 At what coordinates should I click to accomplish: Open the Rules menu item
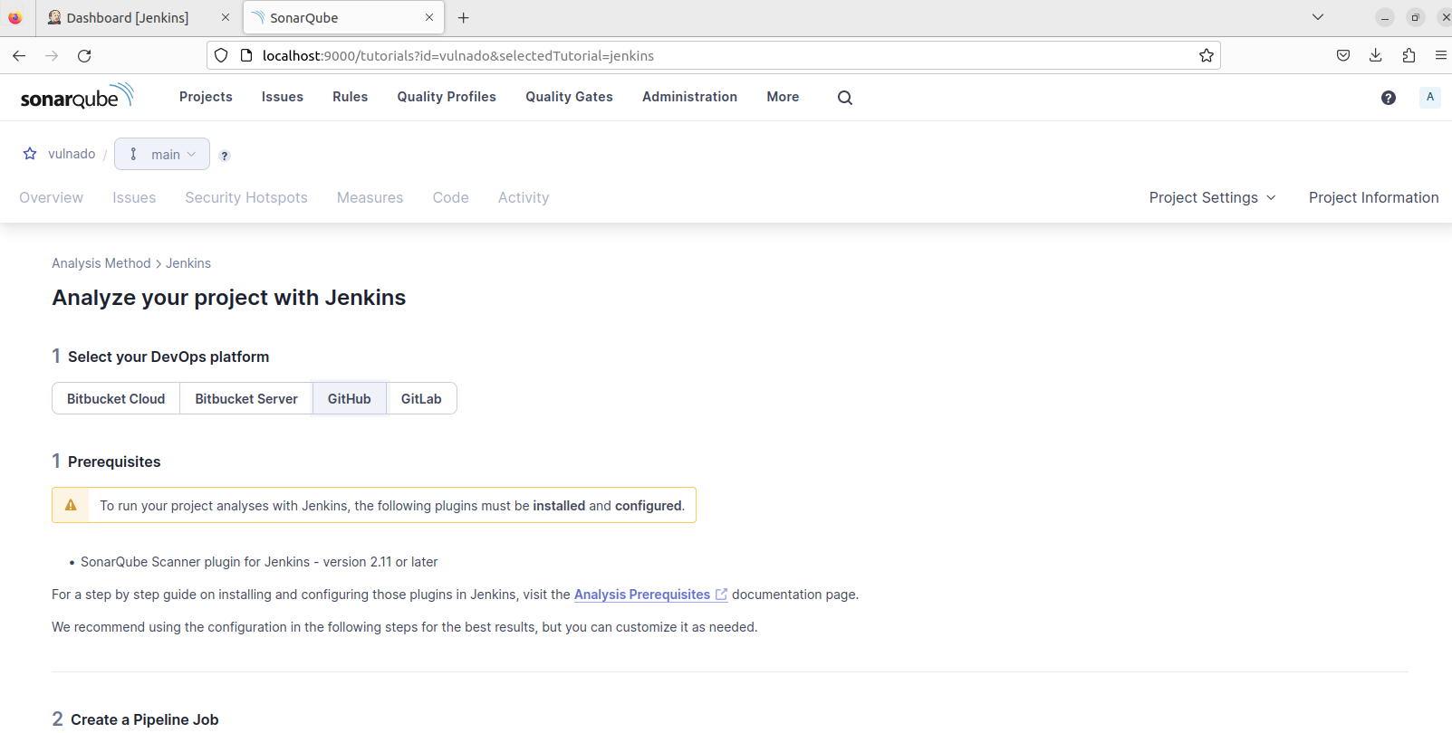pos(350,97)
